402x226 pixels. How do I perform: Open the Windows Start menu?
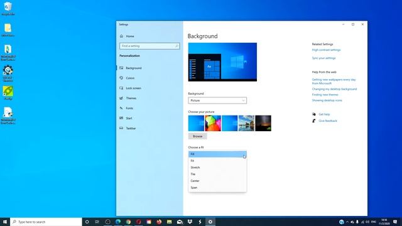tap(5, 222)
